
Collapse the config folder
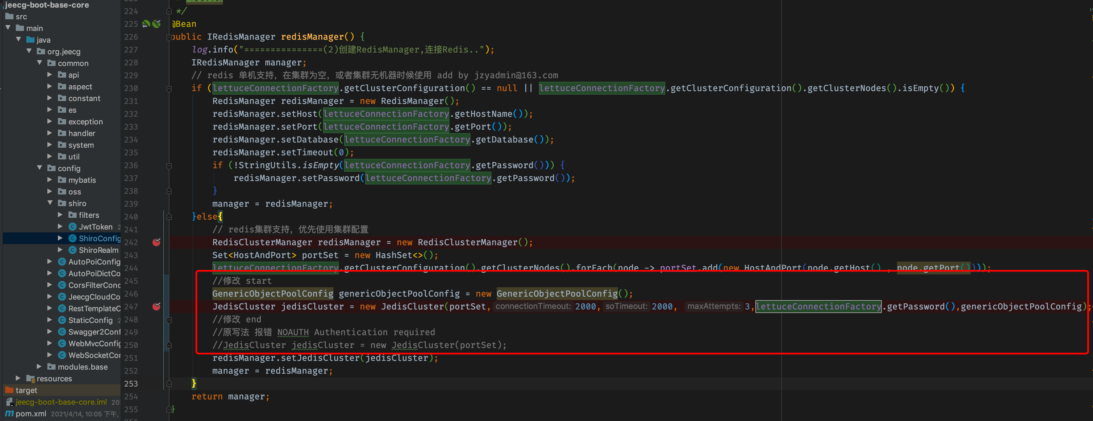click(39, 168)
